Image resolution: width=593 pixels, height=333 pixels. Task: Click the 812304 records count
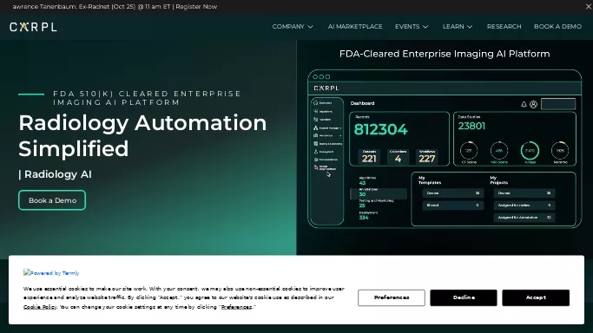click(381, 129)
